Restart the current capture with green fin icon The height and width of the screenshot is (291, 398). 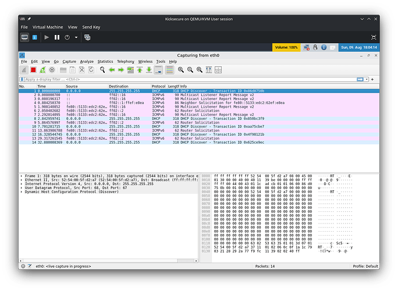(42, 70)
